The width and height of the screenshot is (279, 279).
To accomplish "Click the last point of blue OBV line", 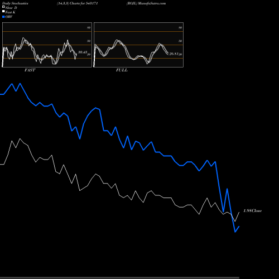I will pyautogui.click(x=239, y=227).
